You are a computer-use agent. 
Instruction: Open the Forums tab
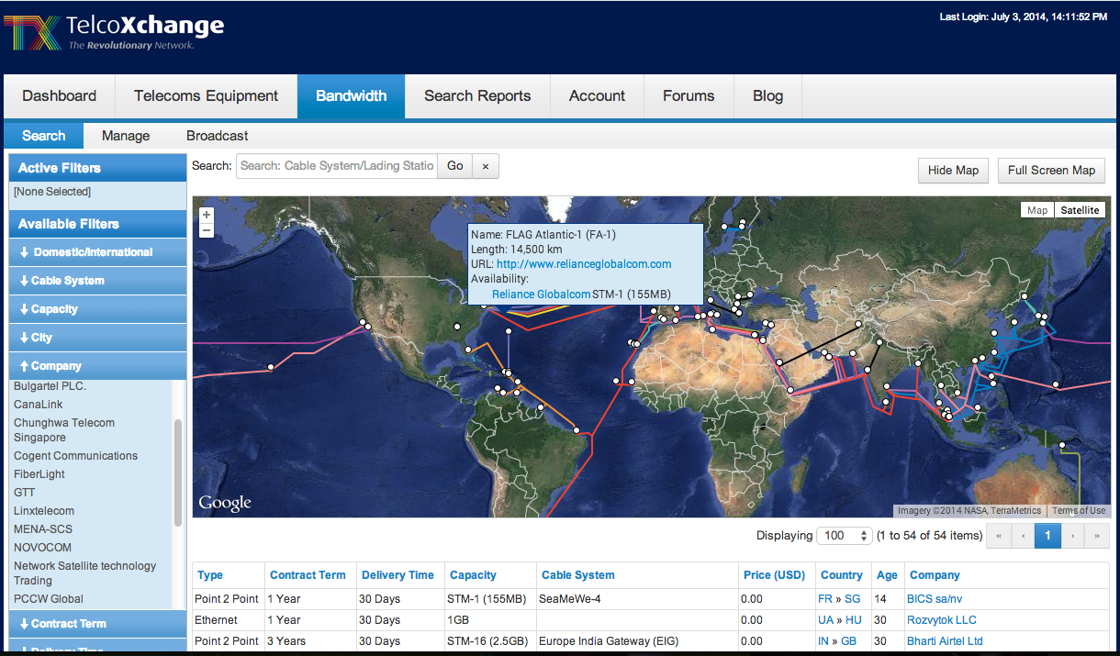tap(689, 96)
